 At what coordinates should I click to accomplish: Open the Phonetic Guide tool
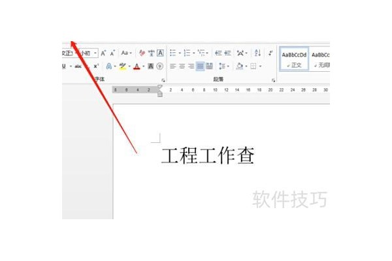tap(151, 53)
